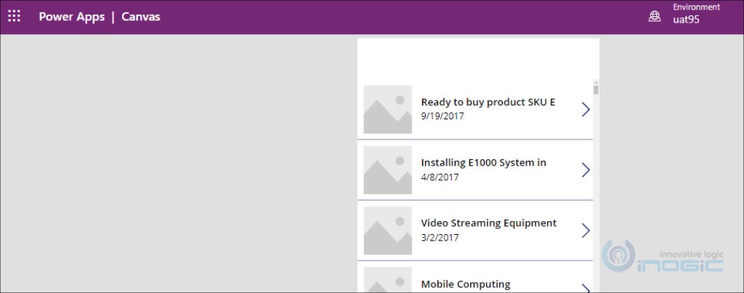Select image placeholder for Mobile Computing
This screenshot has height=293, width=744.
(388, 280)
